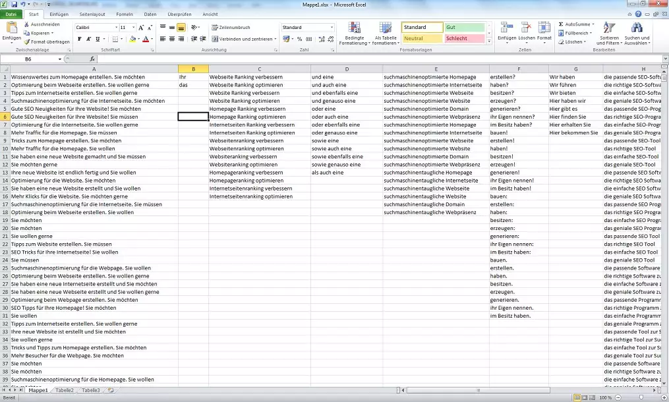The height and width of the screenshot is (402, 669).
Task: Click the Ausschneiden scissors icon
Action: (x=26, y=24)
